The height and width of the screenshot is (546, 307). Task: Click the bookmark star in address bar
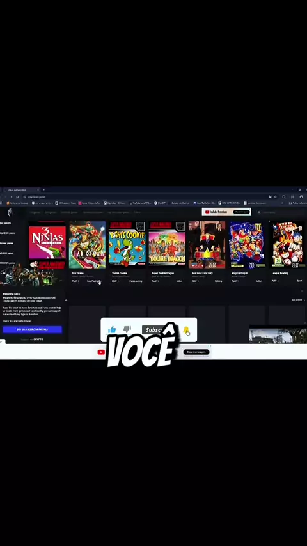[275, 197]
